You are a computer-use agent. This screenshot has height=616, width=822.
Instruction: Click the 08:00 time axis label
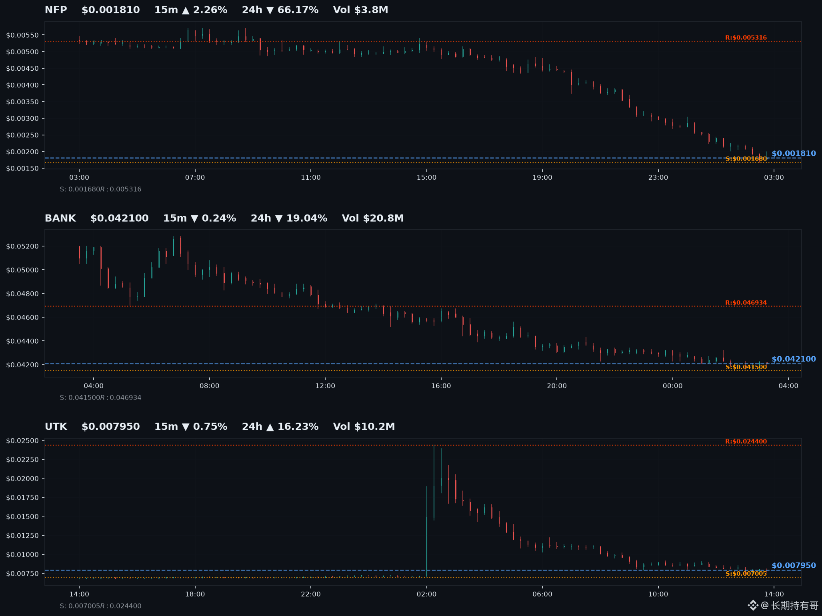click(209, 386)
